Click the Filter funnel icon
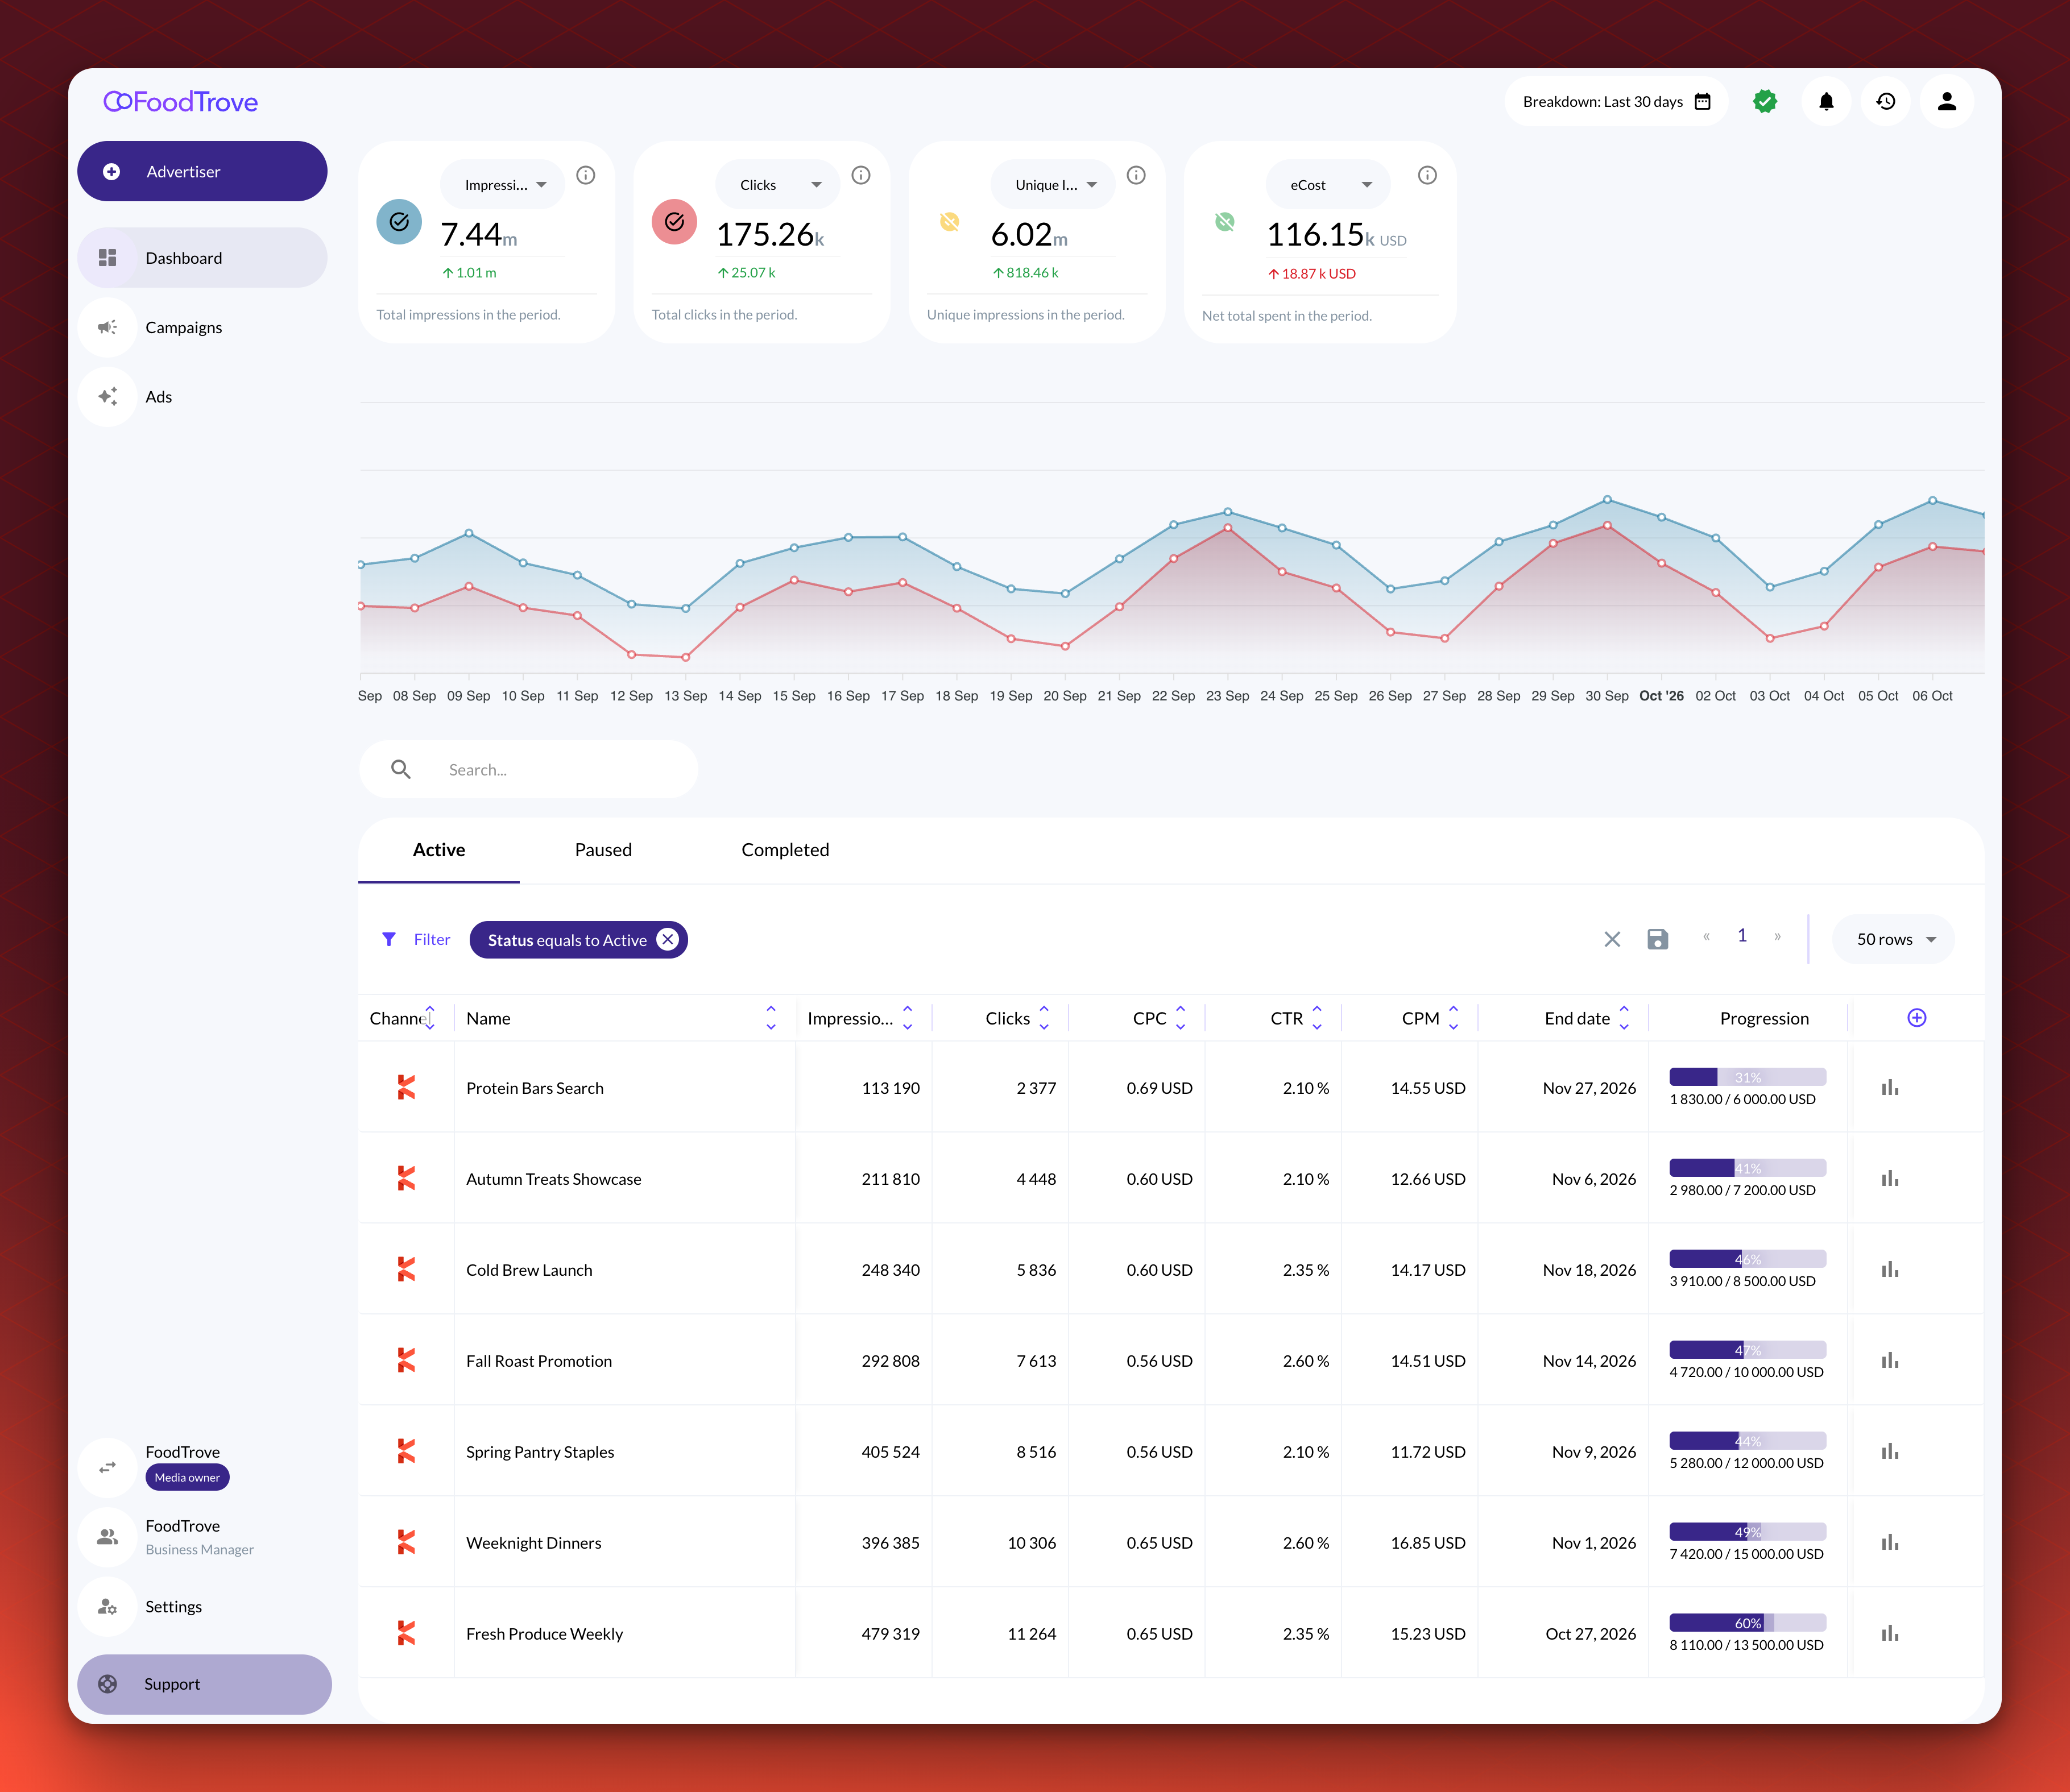The image size is (2070, 1792). (x=389, y=939)
